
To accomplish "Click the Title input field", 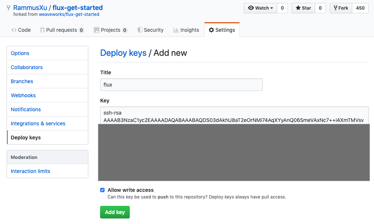I will coord(181,85).
